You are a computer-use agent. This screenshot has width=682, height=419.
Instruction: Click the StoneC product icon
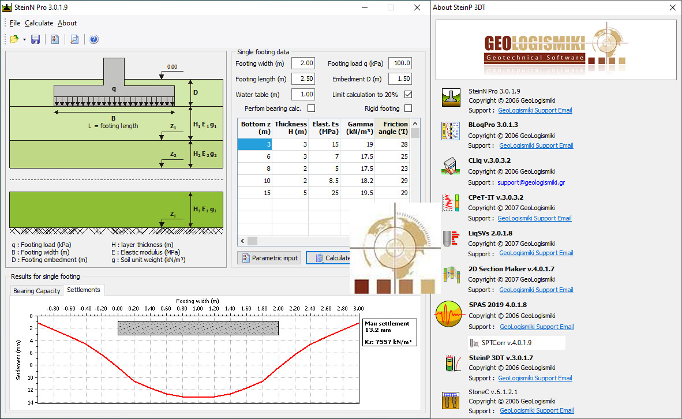point(449,401)
